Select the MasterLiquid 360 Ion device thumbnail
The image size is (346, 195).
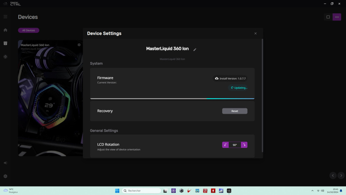tap(50, 98)
